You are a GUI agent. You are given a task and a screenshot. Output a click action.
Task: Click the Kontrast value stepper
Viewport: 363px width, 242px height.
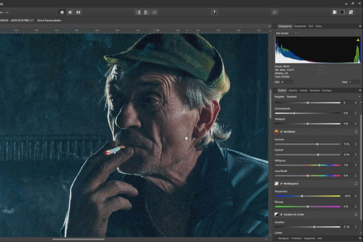pyautogui.click(x=356, y=144)
